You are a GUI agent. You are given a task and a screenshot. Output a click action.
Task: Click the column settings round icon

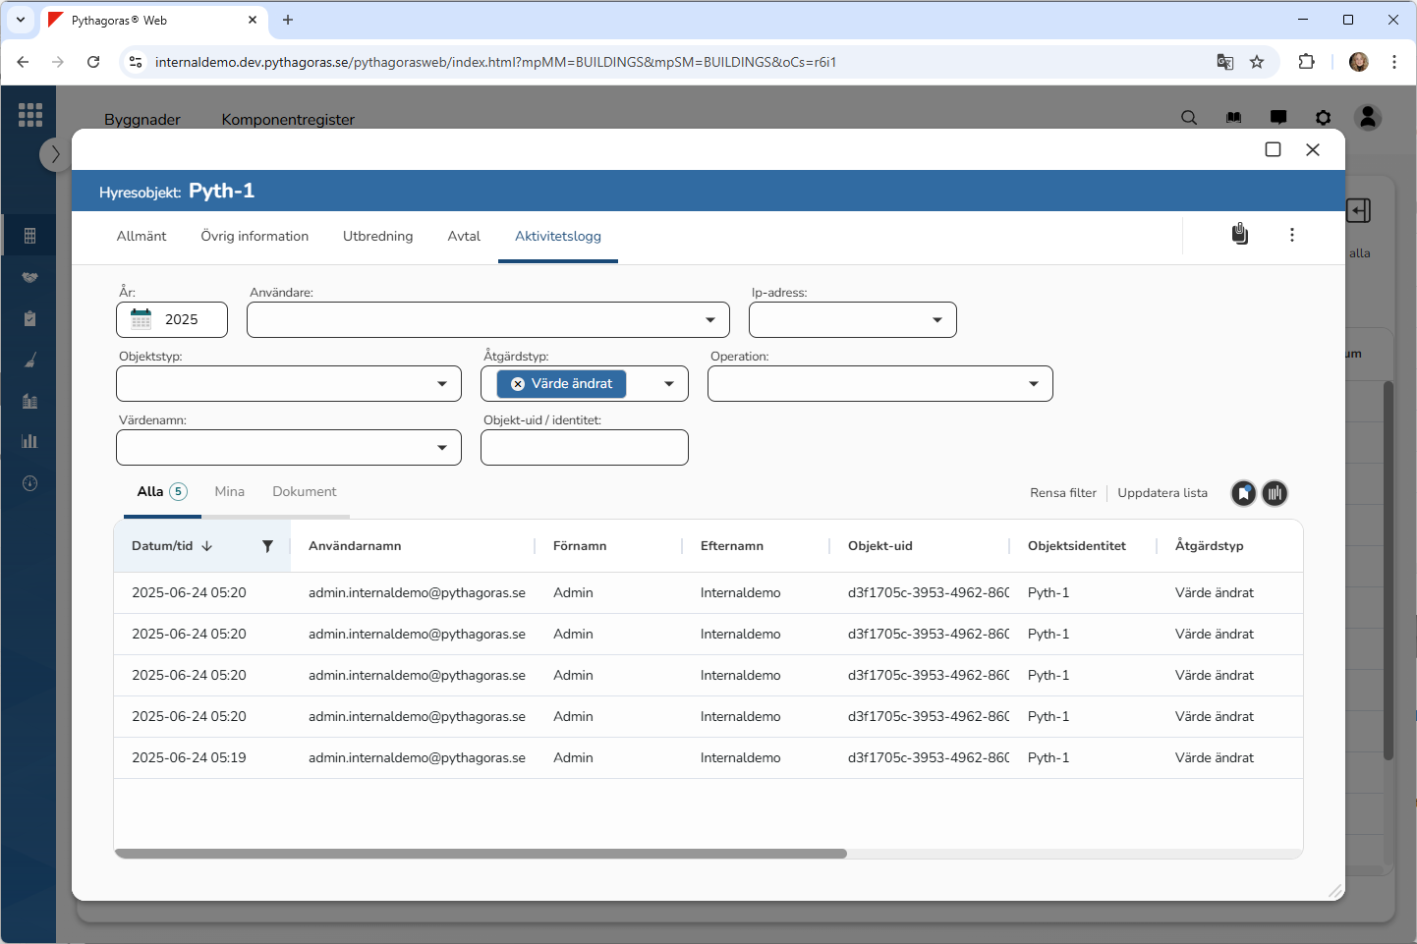tap(1275, 493)
